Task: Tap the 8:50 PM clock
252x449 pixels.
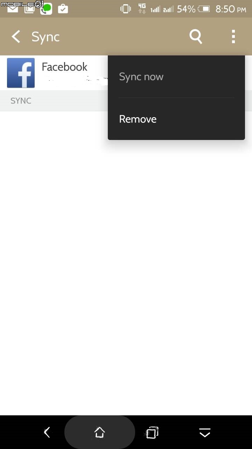Action: click(x=231, y=9)
